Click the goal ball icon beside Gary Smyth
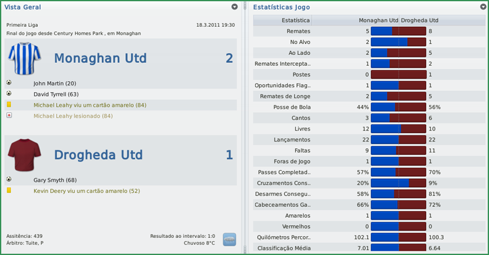Screen dimensions: 489x255 pos(9,180)
